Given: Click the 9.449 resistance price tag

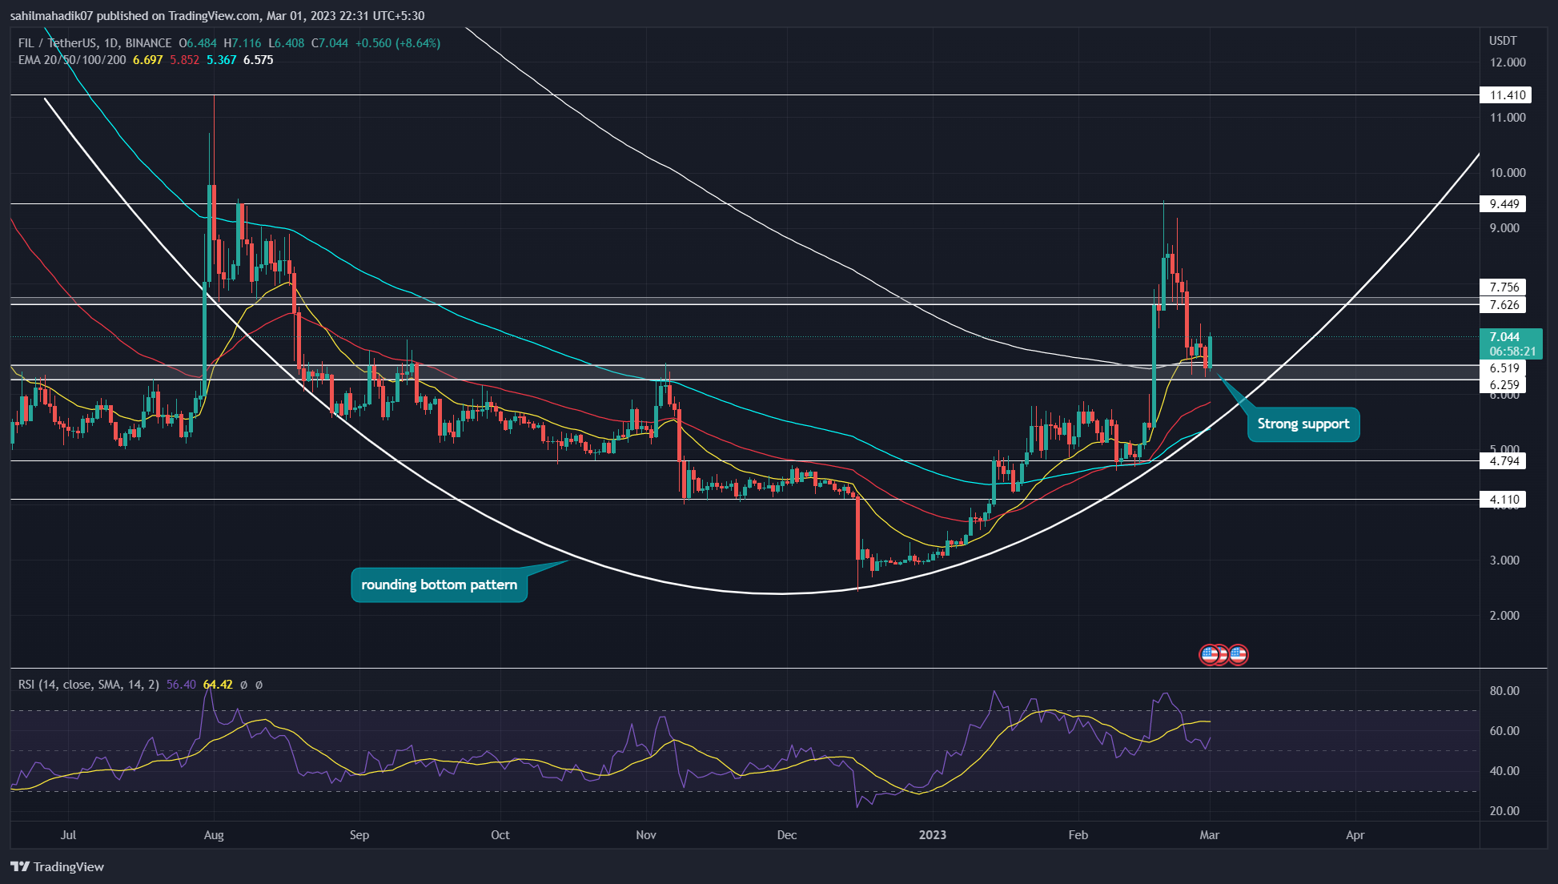Looking at the screenshot, I should coord(1504,204).
